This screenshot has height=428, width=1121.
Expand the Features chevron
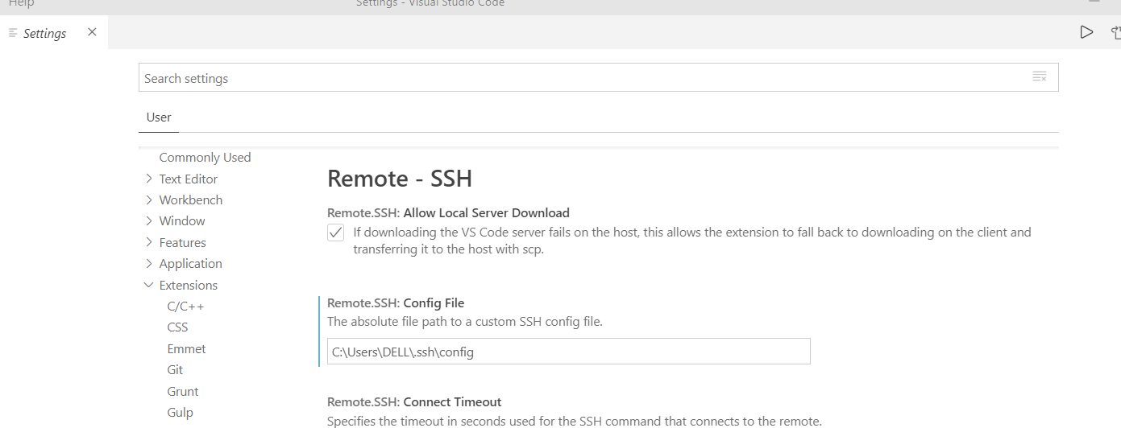point(149,242)
